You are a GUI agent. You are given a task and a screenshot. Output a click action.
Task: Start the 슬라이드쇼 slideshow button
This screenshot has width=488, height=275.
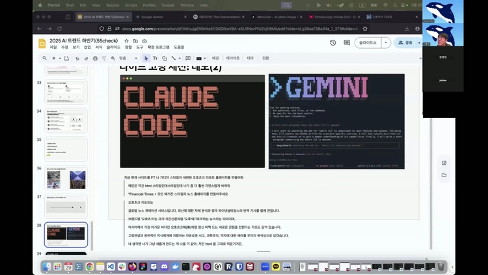tap(368, 43)
